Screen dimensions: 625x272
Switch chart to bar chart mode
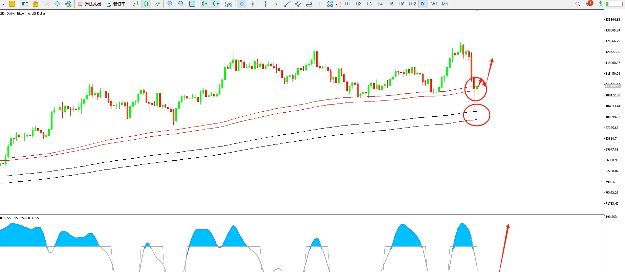tap(136, 4)
